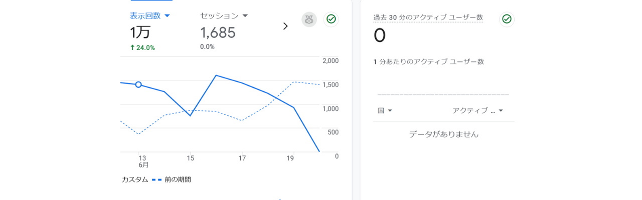Click the 1,685 sessions value
This screenshot has width=642, height=200.
click(x=218, y=32)
